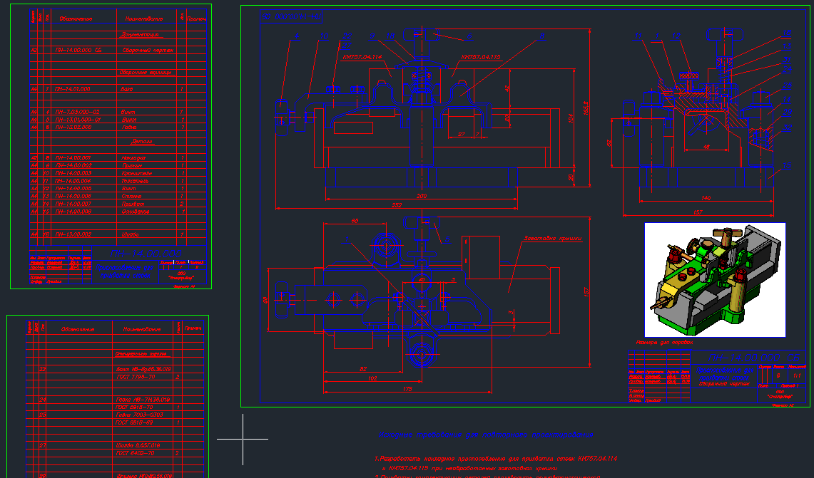
Task: Click "ГОСТ 5915-70" in the standard parts table
Action: coord(135,407)
